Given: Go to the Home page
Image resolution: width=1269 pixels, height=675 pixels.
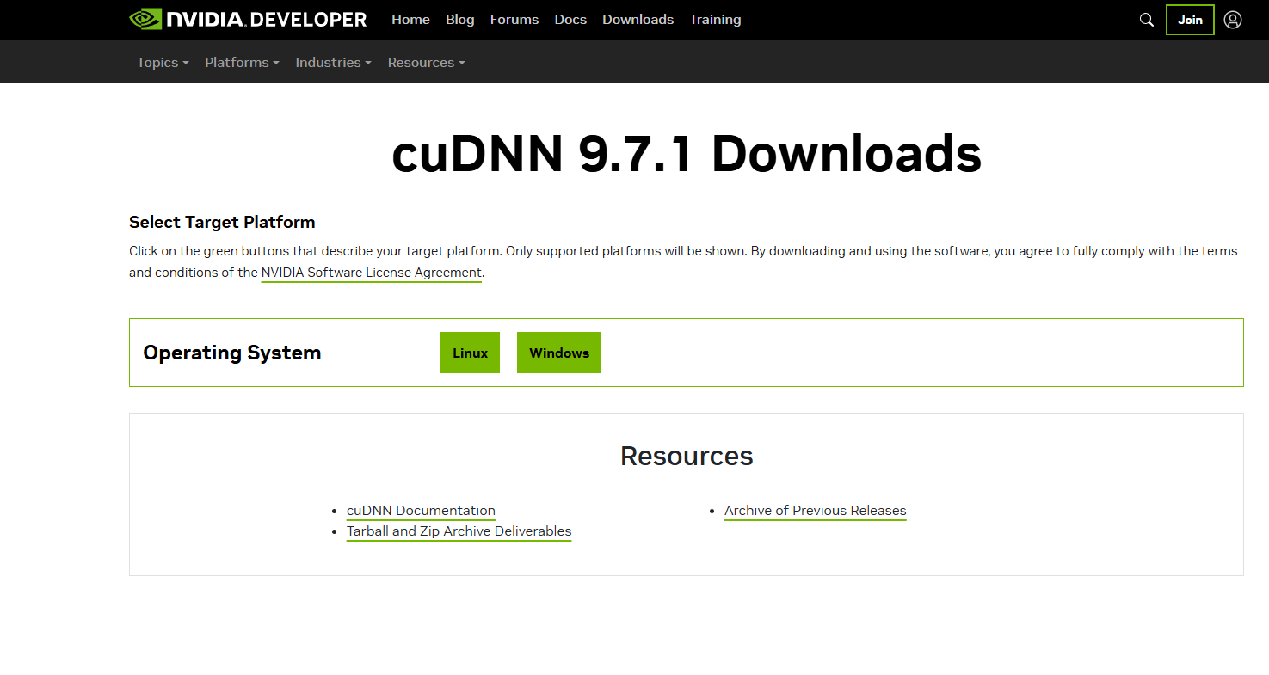Looking at the screenshot, I should (x=410, y=20).
